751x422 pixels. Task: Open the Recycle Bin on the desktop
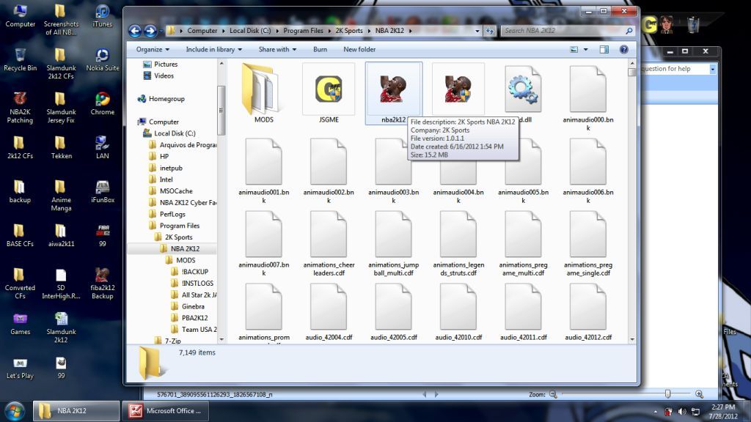(x=20, y=60)
